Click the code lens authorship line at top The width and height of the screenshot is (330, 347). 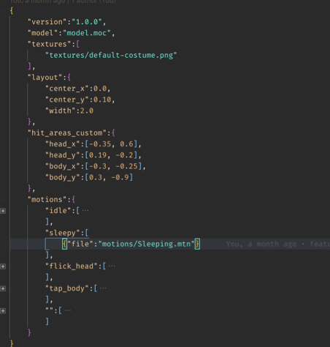tap(63, 1)
